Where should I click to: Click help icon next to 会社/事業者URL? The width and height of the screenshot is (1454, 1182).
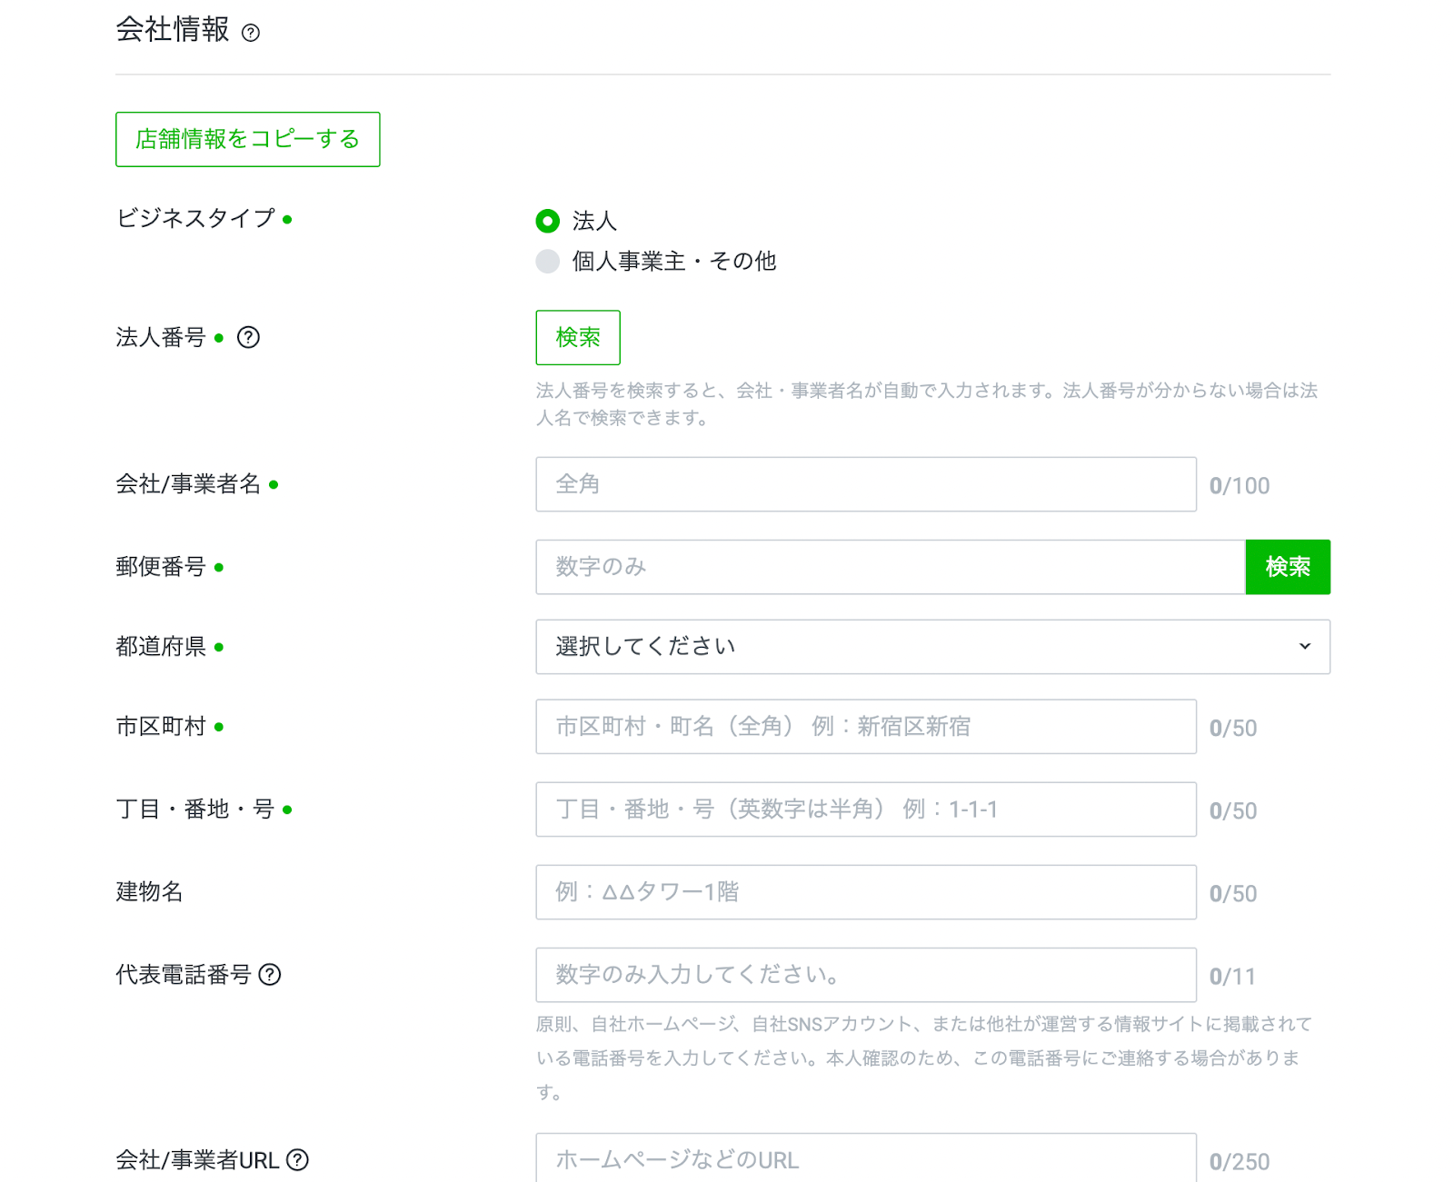point(297,1160)
